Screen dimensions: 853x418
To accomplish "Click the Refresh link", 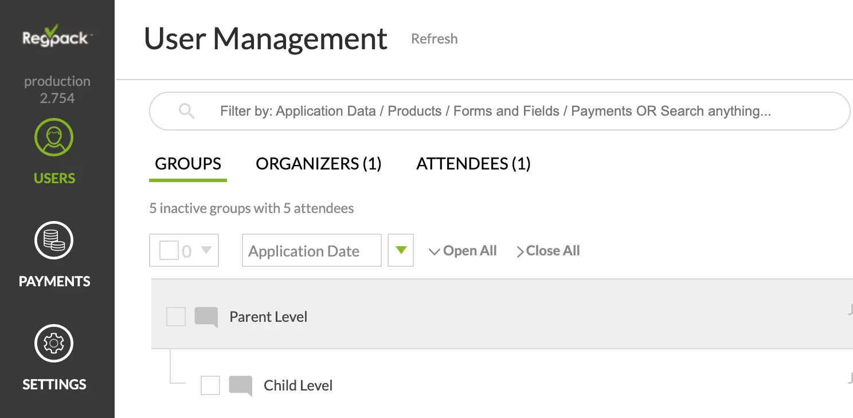I will tap(435, 39).
